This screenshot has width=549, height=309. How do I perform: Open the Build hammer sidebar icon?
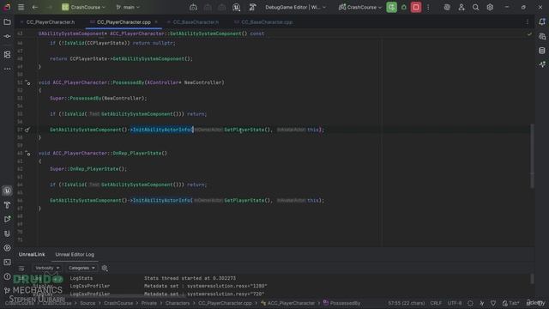tap(7, 205)
